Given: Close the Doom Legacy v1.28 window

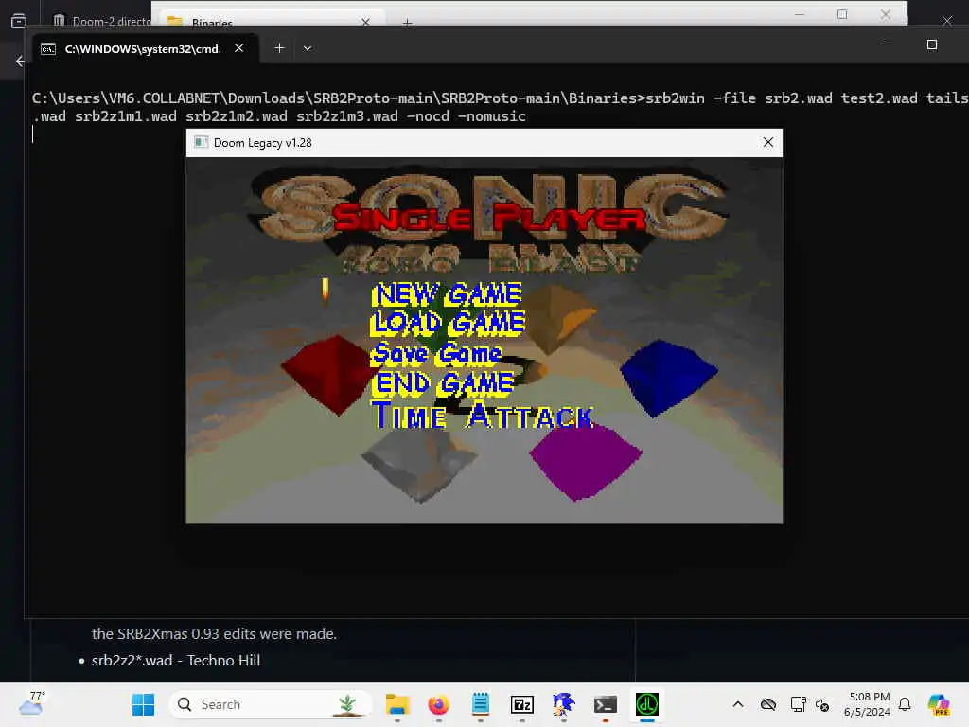Looking at the screenshot, I should click(768, 143).
